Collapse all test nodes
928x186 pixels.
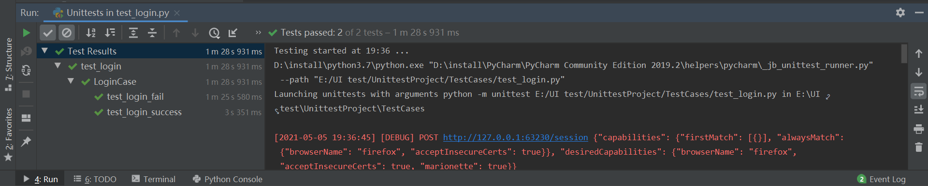(x=152, y=33)
